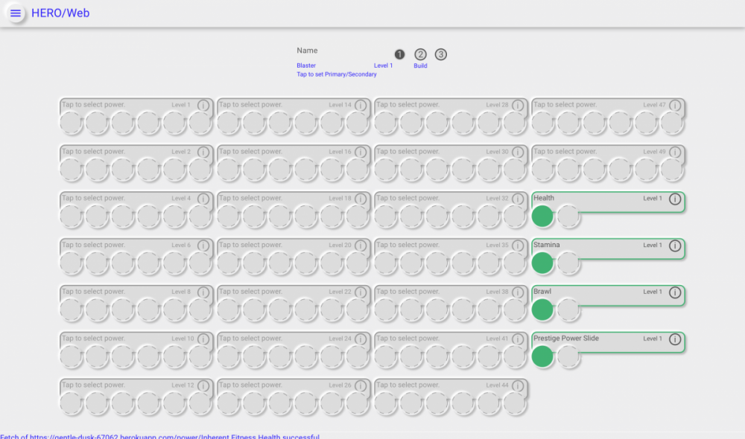Click the empty second slot under Brawl
This screenshot has width=745, height=439.
(x=568, y=310)
